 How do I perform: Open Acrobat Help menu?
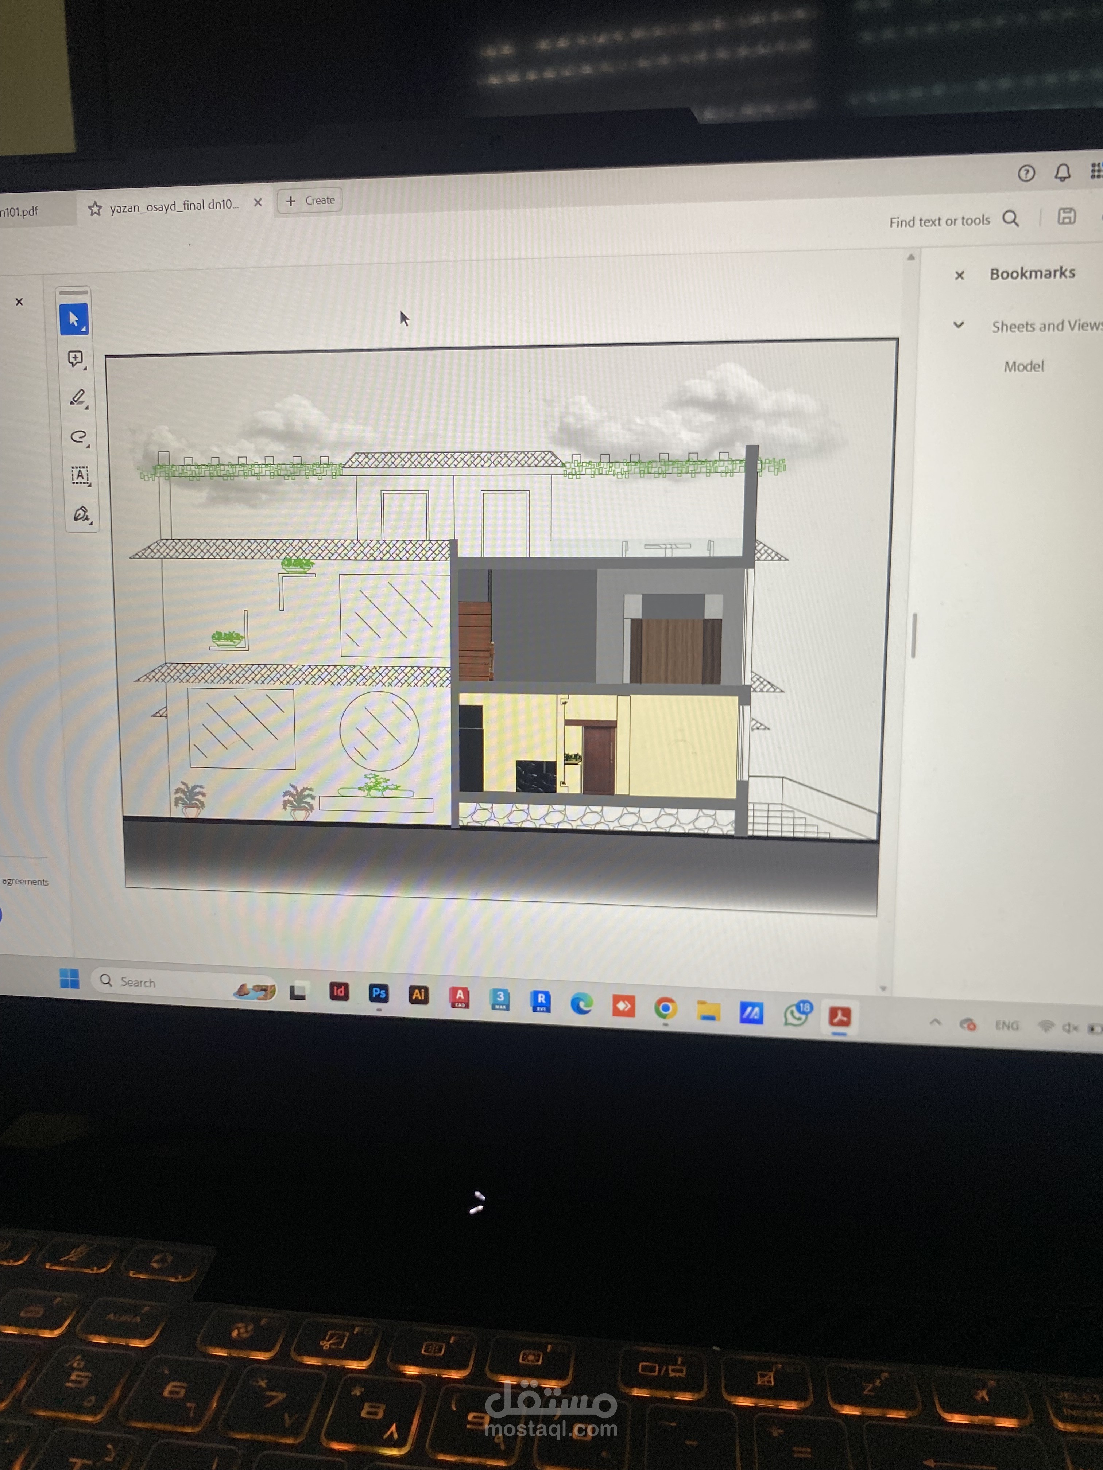click(x=1026, y=174)
